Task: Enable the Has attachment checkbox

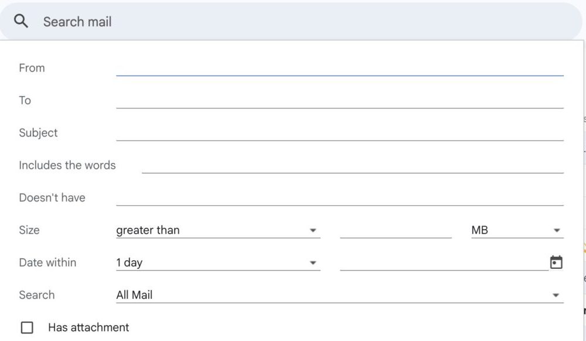Action: pyautogui.click(x=27, y=328)
